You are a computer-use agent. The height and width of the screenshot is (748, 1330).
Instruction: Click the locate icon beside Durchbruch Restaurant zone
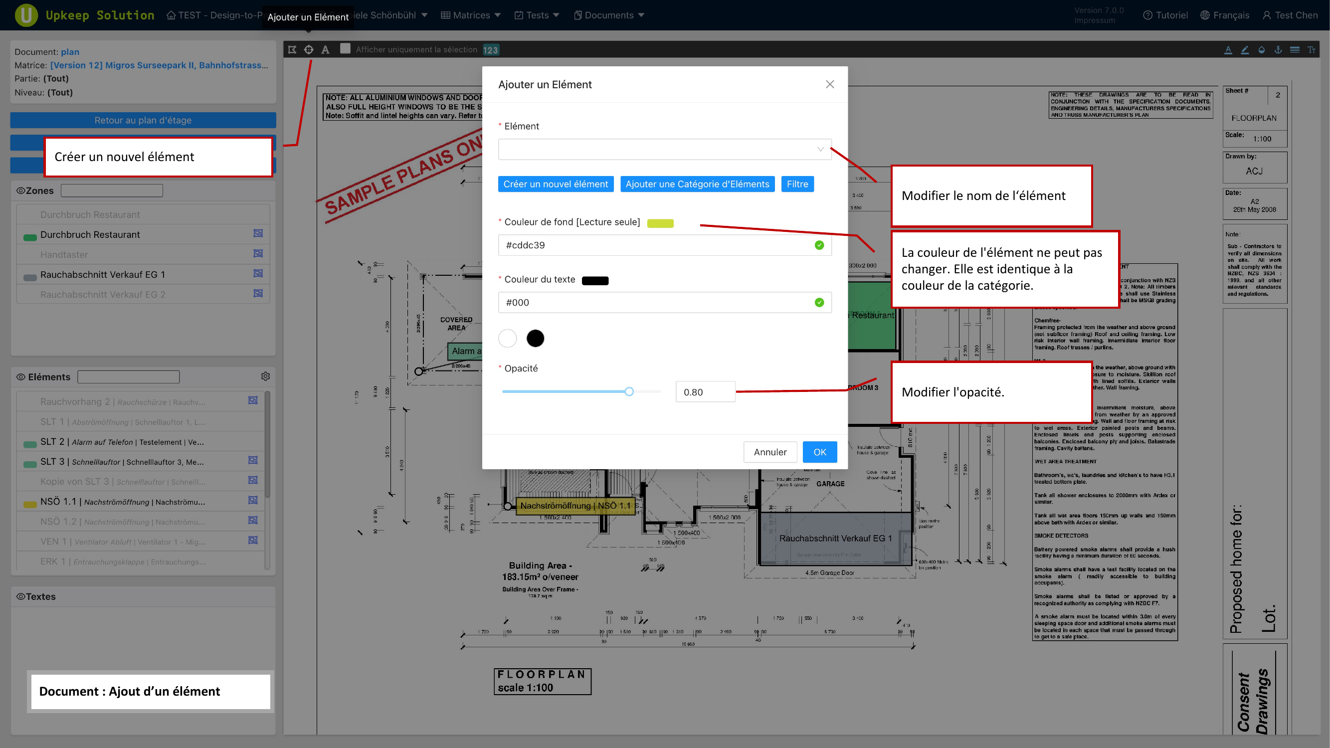[258, 234]
